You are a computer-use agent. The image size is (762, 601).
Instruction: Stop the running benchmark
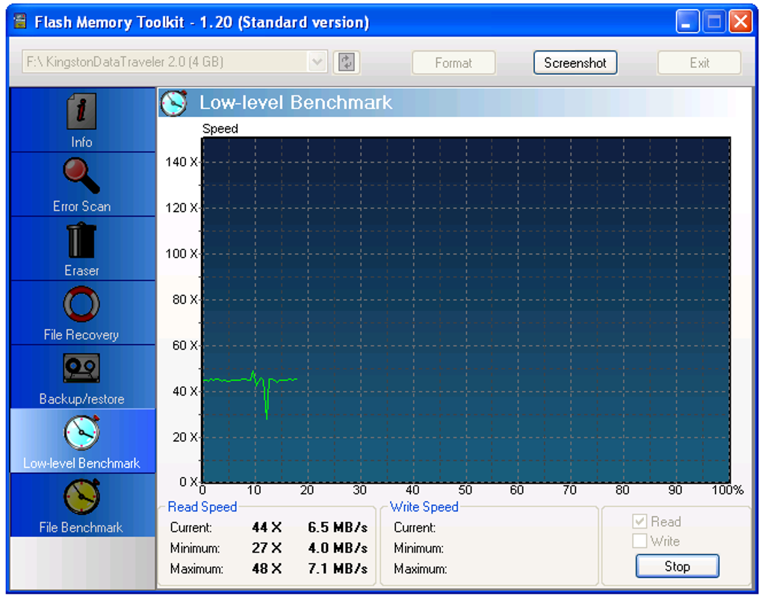pyautogui.click(x=677, y=566)
